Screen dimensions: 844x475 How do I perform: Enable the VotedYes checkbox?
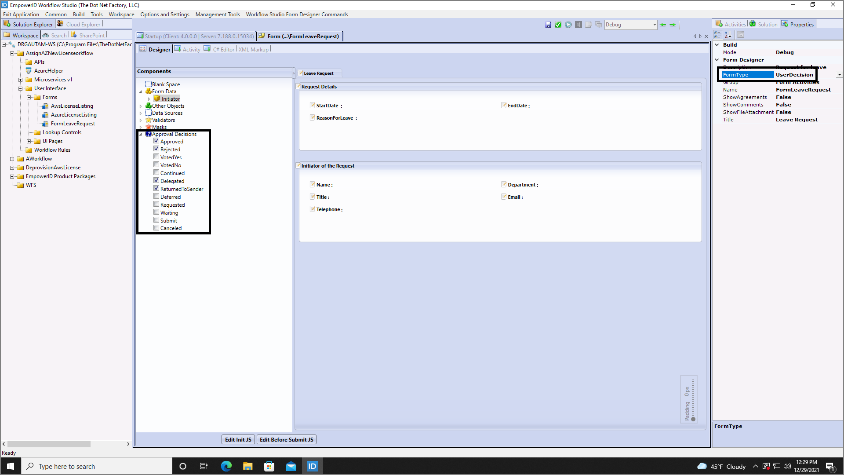pyautogui.click(x=156, y=157)
